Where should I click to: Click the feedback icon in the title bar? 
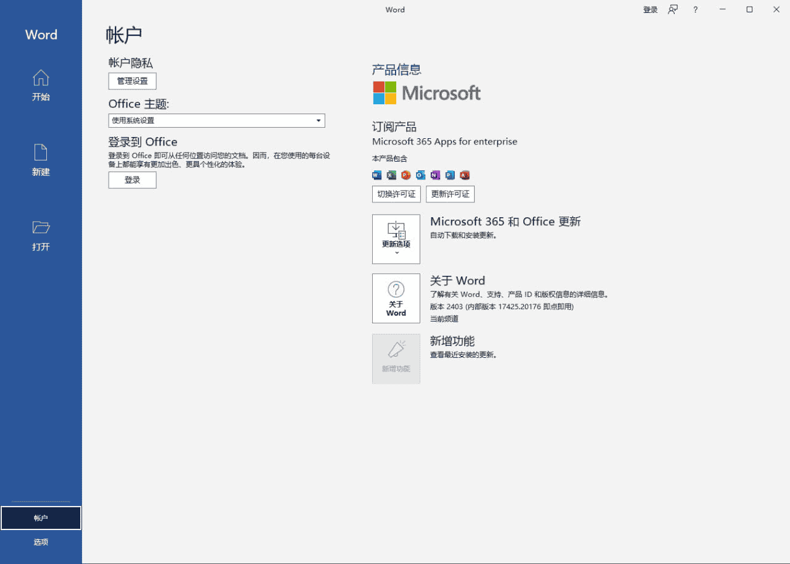tap(673, 9)
